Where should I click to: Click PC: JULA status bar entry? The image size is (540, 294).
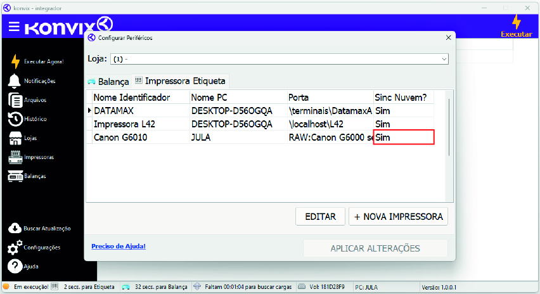tap(366, 287)
